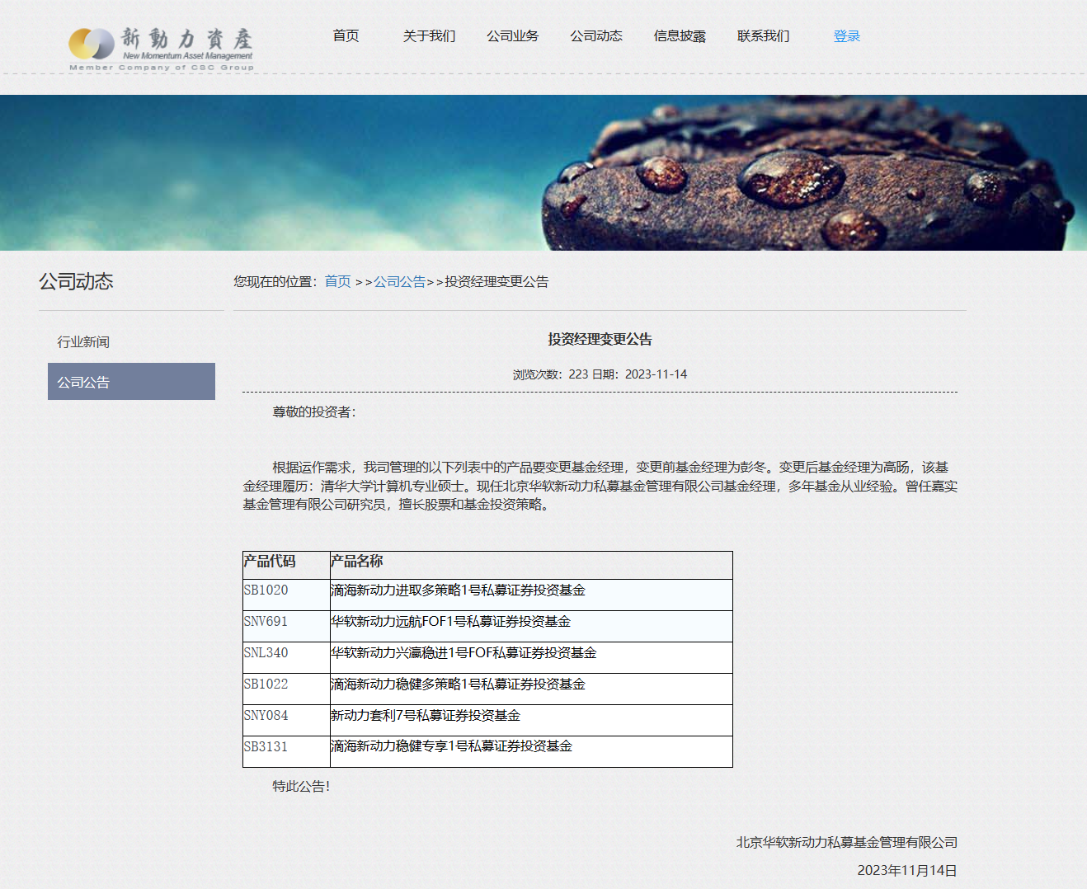Click the 滴海新动力稳健专享1号 fund name cell
Image resolution: width=1087 pixels, height=889 pixels.
tap(451, 746)
